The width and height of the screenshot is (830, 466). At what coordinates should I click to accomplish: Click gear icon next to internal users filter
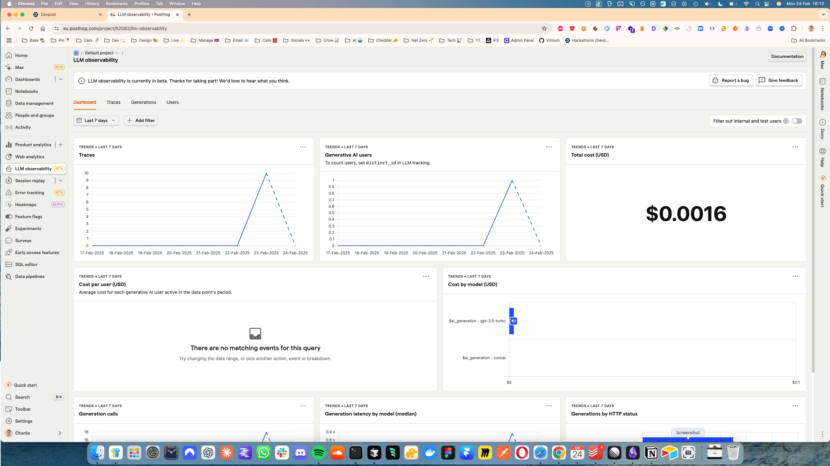click(x=786, y=121)
